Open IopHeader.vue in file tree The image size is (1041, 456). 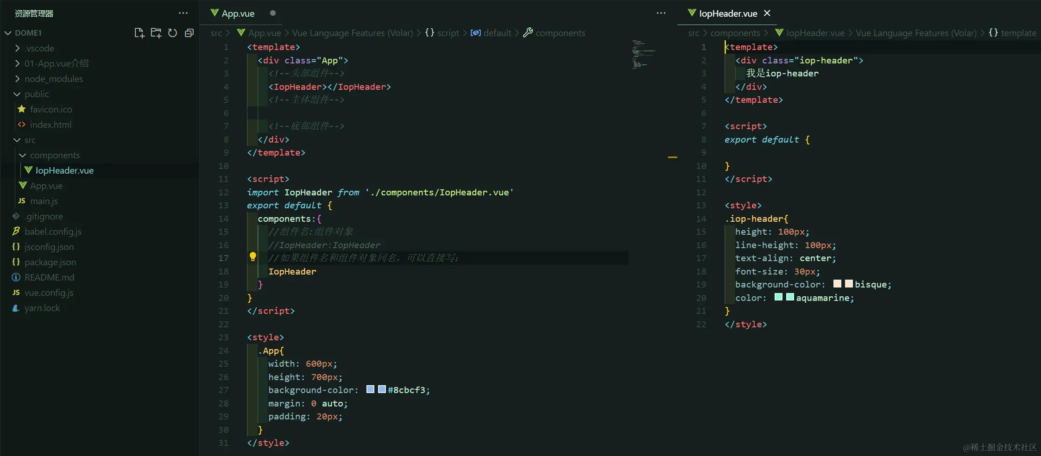coord(64,170)
